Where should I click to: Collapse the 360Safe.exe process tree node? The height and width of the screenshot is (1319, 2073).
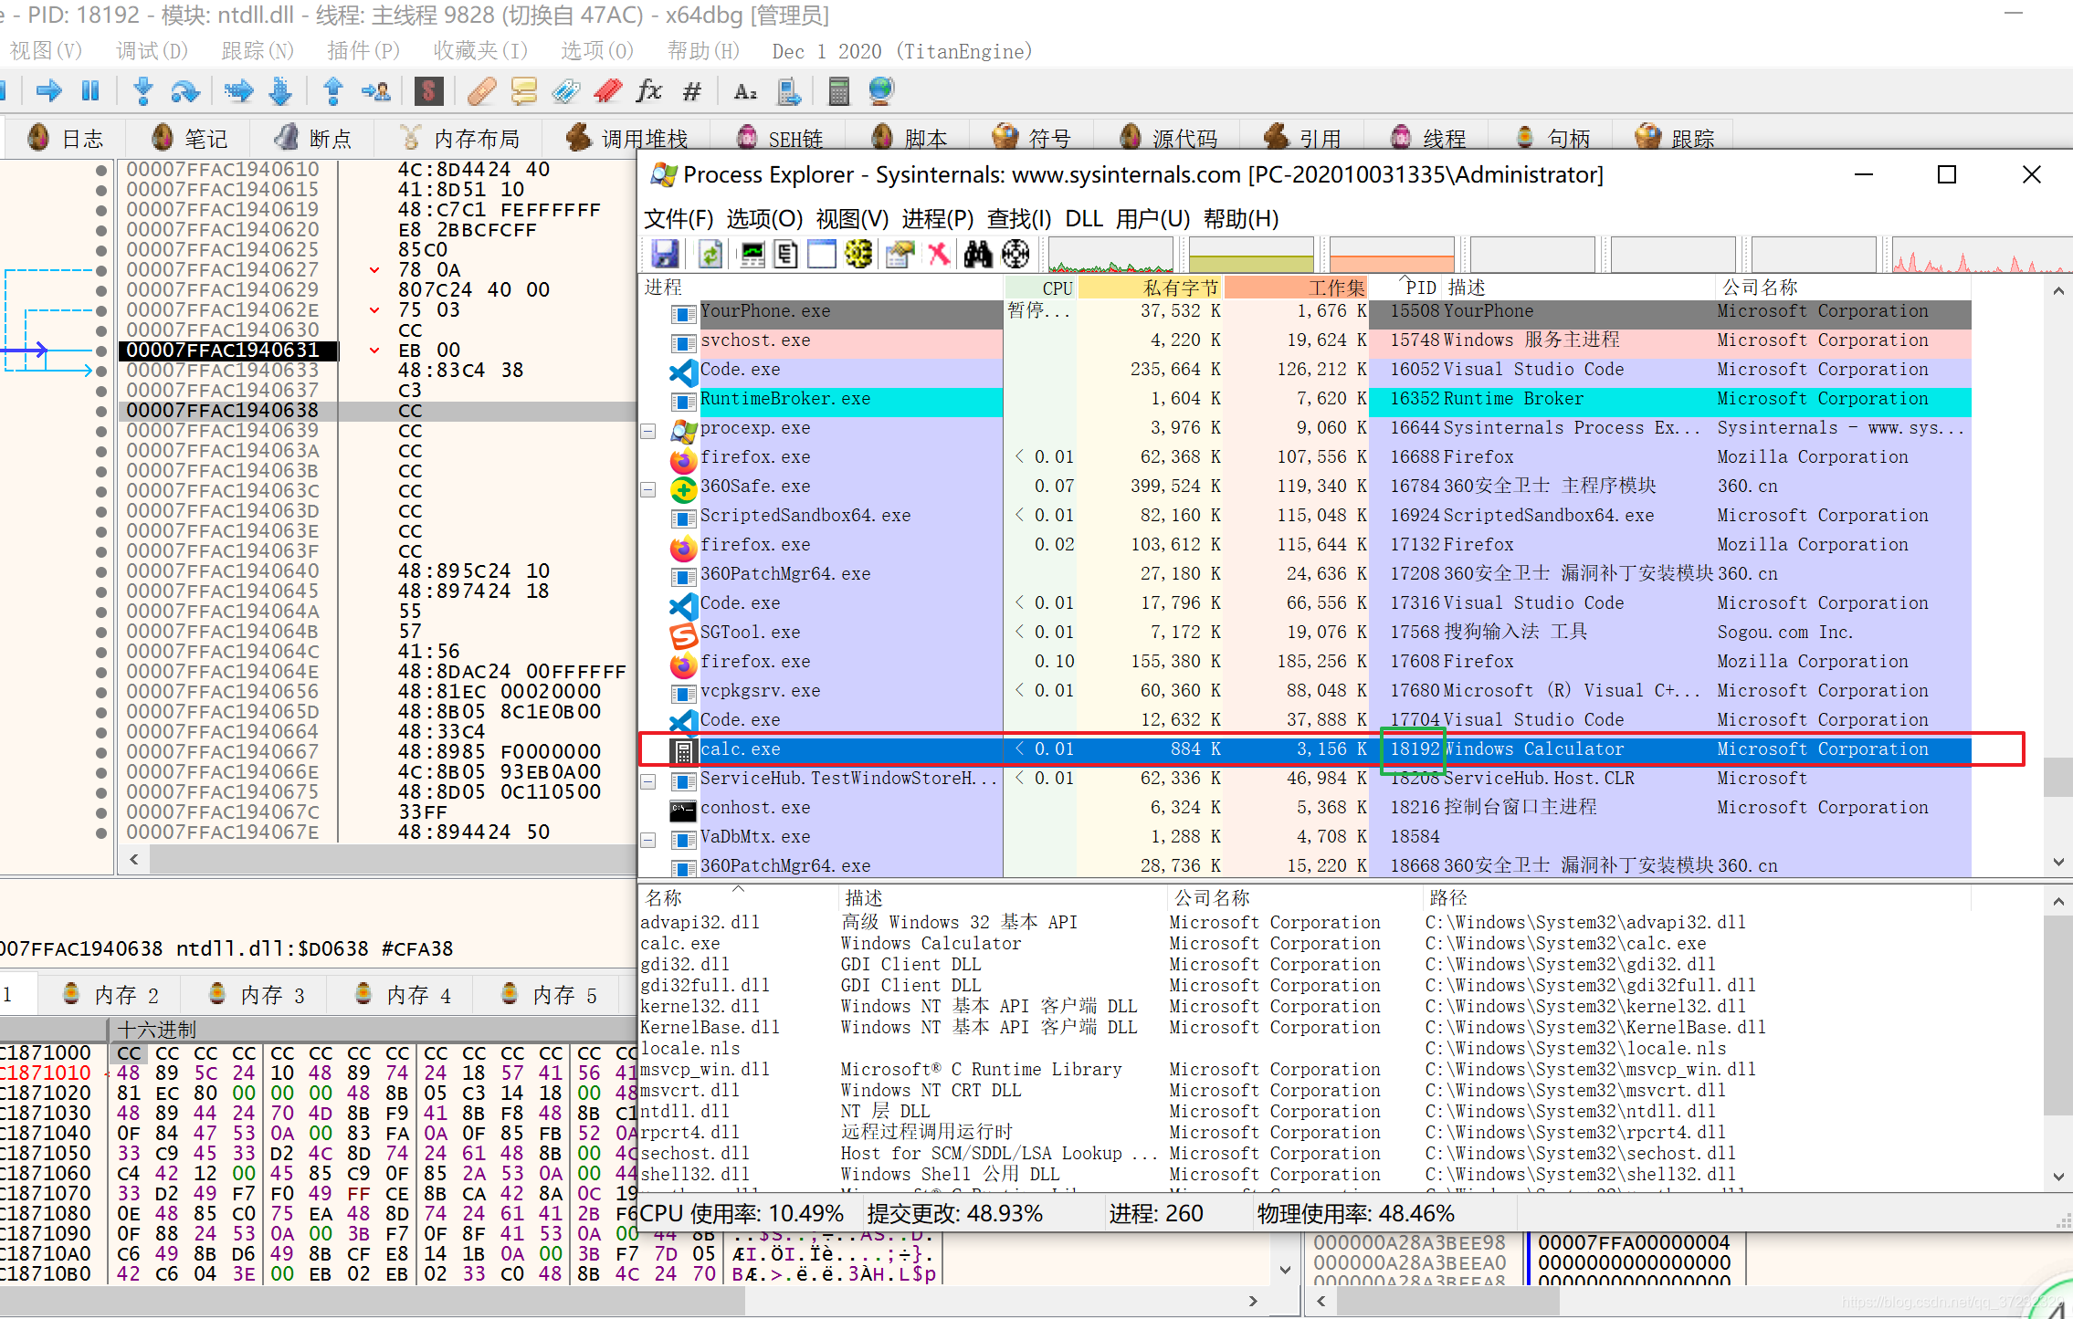tap(648, 489)
